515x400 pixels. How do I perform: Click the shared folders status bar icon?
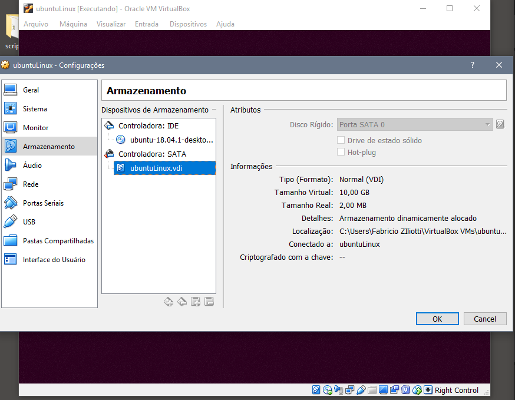click(x=372, y=390)
